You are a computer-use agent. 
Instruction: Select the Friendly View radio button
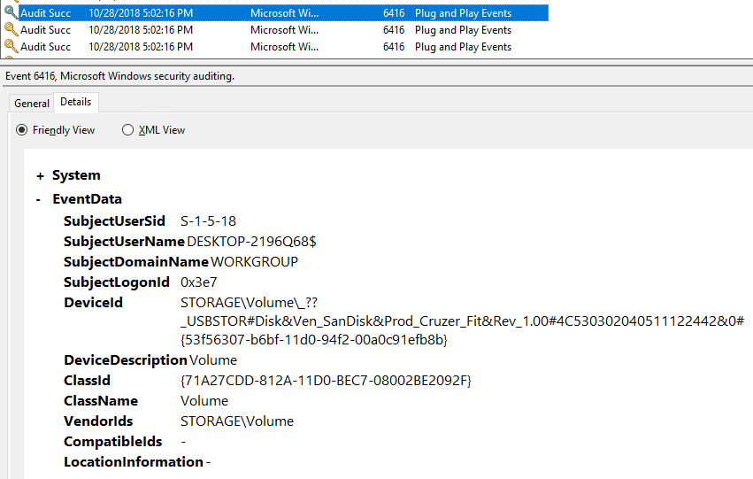pos(21,130)
